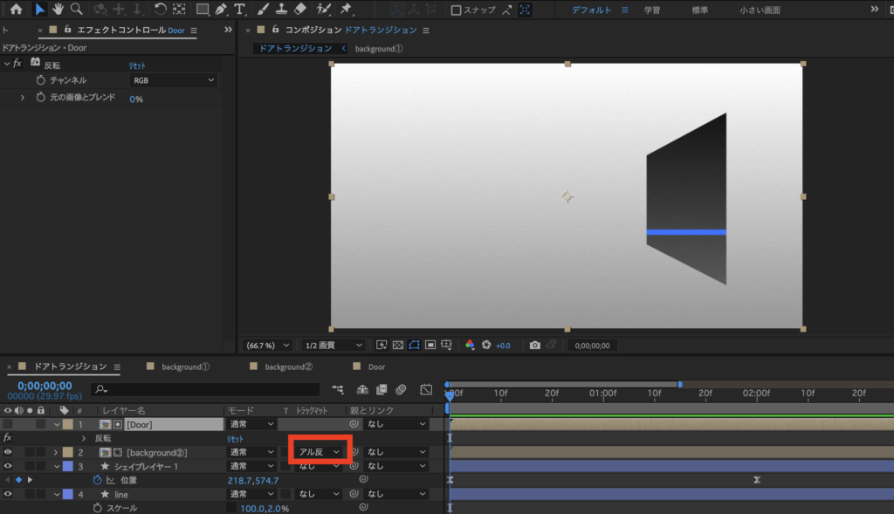This screenshot has width=894, height=514.
Task: Toggle the 位置 stopwatch keyframe icon
Action: tap(98, 480)
